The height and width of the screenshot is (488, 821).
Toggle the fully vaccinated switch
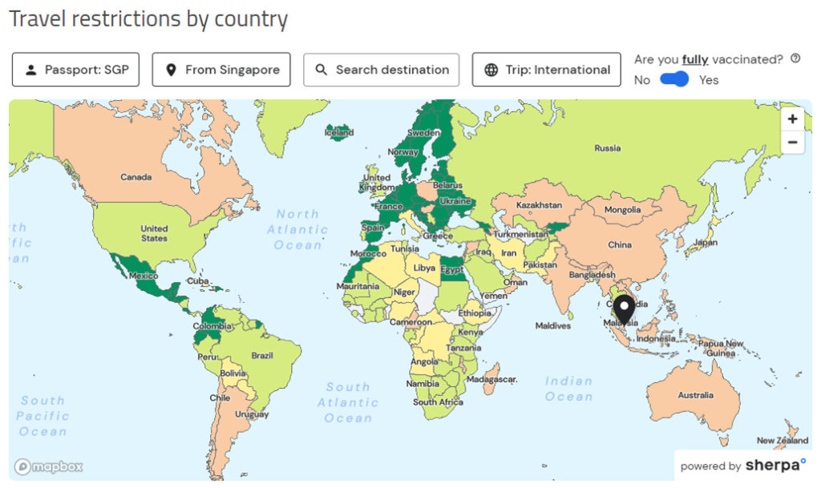click(674, 79)
